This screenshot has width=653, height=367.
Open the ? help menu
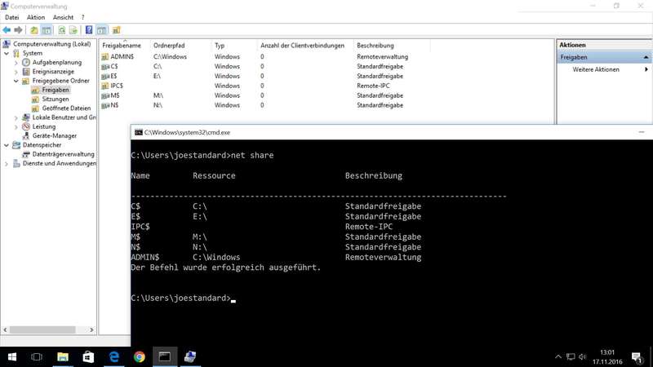pyautogui.click(x=83, y=17)
